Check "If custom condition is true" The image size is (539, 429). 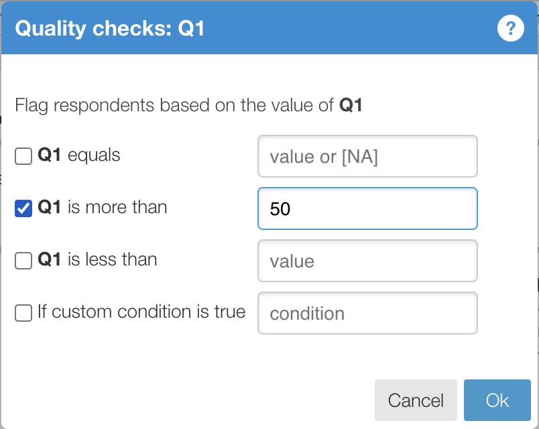pyautogui.click(x=23, y=312)
